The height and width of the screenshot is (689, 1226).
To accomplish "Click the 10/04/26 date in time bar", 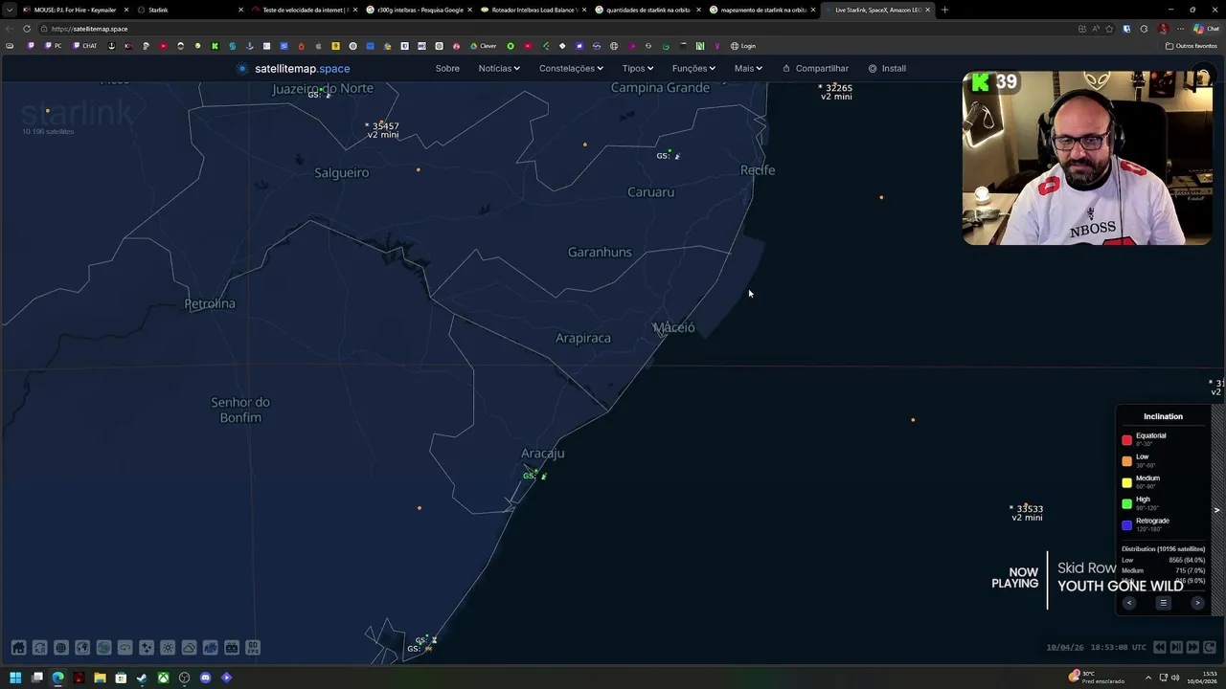I will (1065, 648).
